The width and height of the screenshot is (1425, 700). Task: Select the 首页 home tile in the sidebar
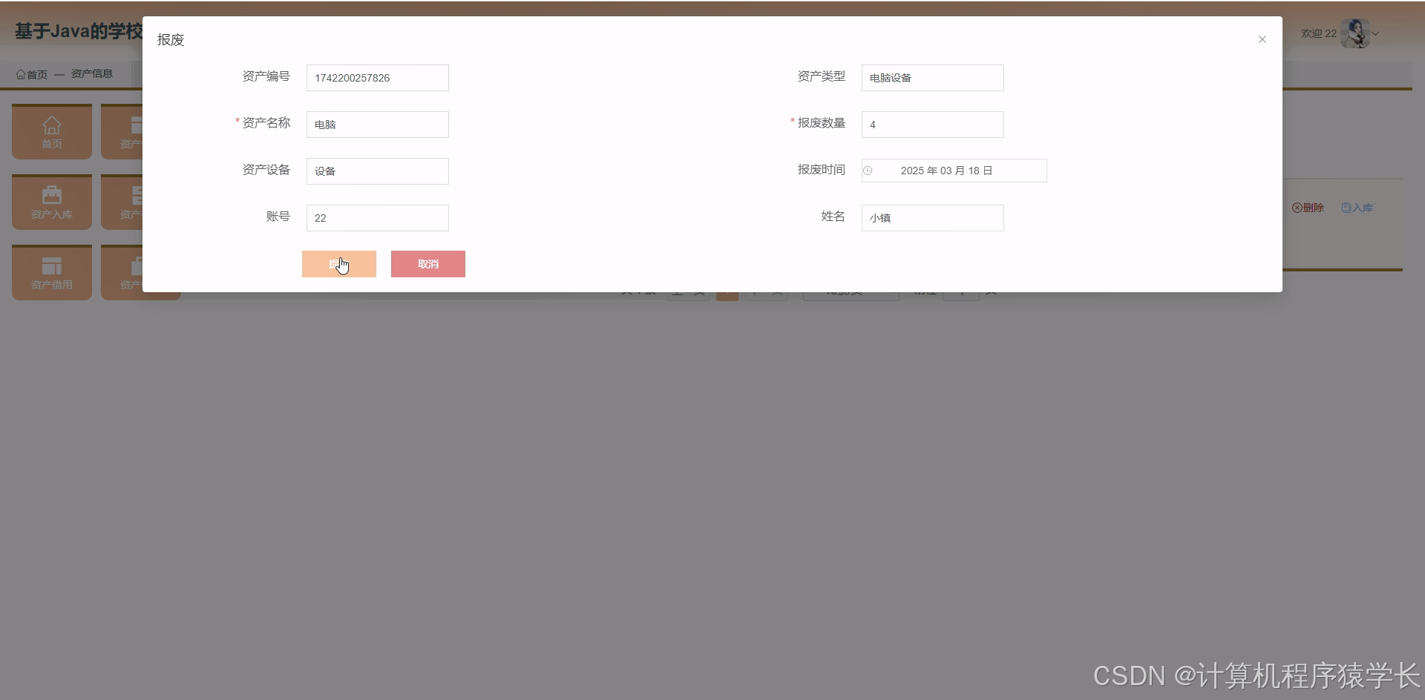click(x=51, y=131)
